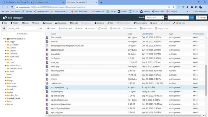Screen dimensions: 208x117
Task: Expand the .cpanel folder node
Action: click(x=6, y=51)
